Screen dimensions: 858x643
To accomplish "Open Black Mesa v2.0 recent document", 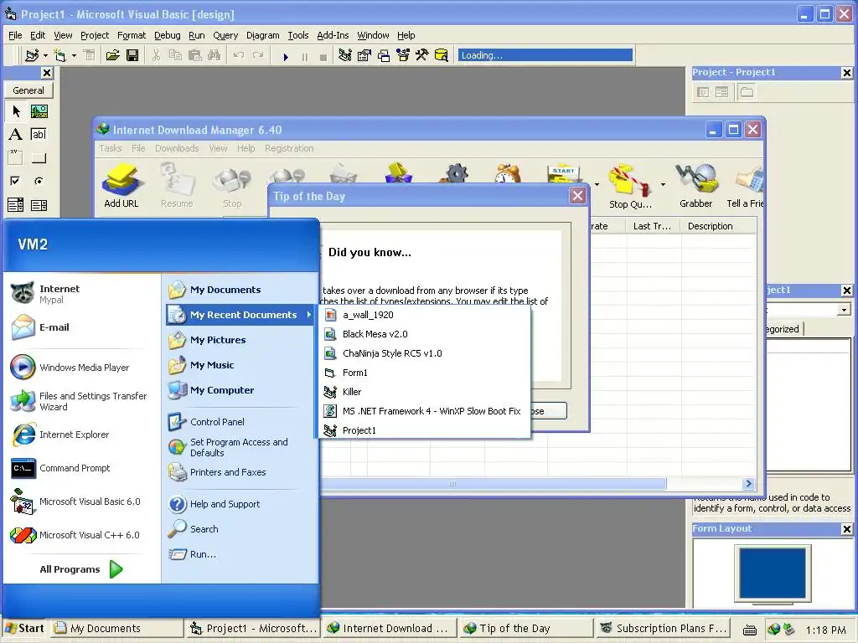I will 425,334.
